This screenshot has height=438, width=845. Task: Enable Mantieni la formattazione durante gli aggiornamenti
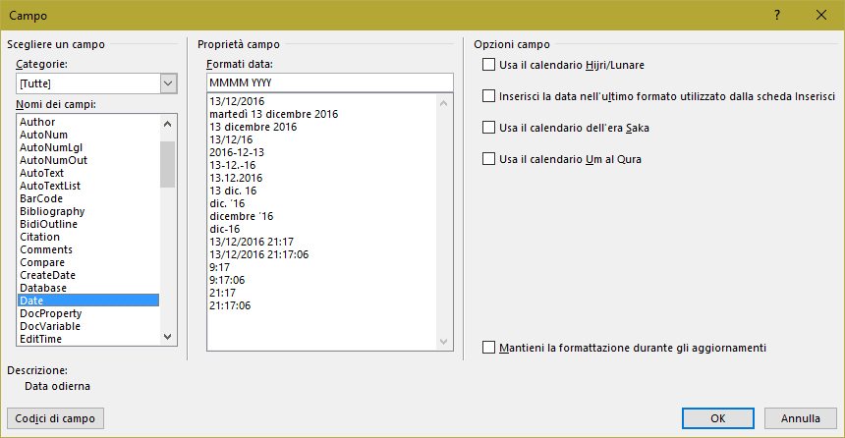489,348
